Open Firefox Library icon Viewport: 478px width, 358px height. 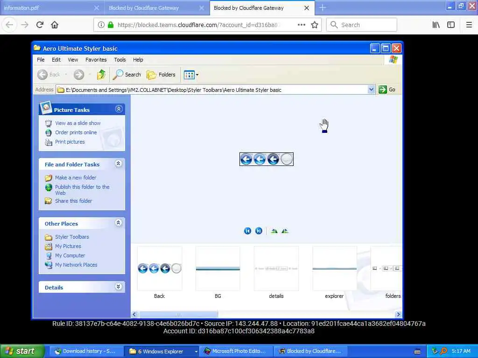436,25
